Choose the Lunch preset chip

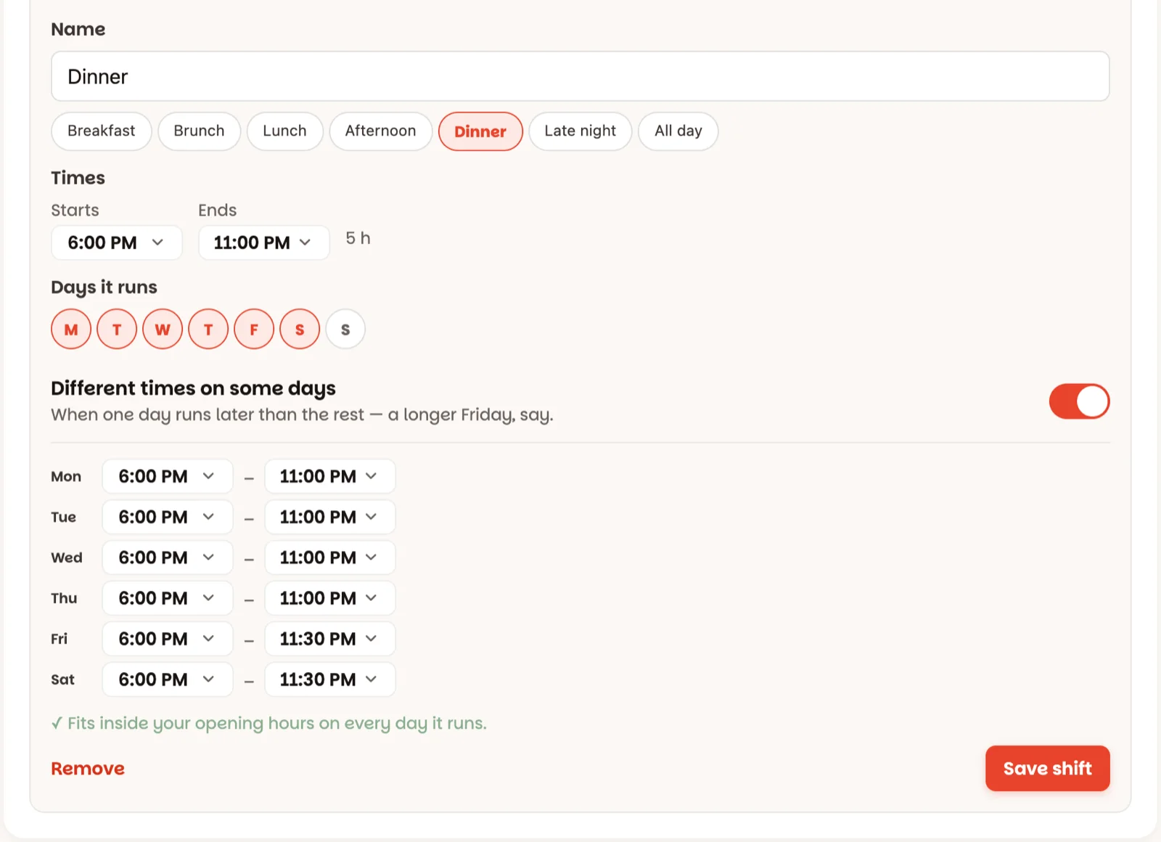pyautogui.click(x=284, y=131)
